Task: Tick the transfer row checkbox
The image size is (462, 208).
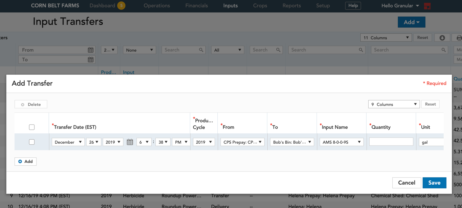Action: (x=32, y=142)
